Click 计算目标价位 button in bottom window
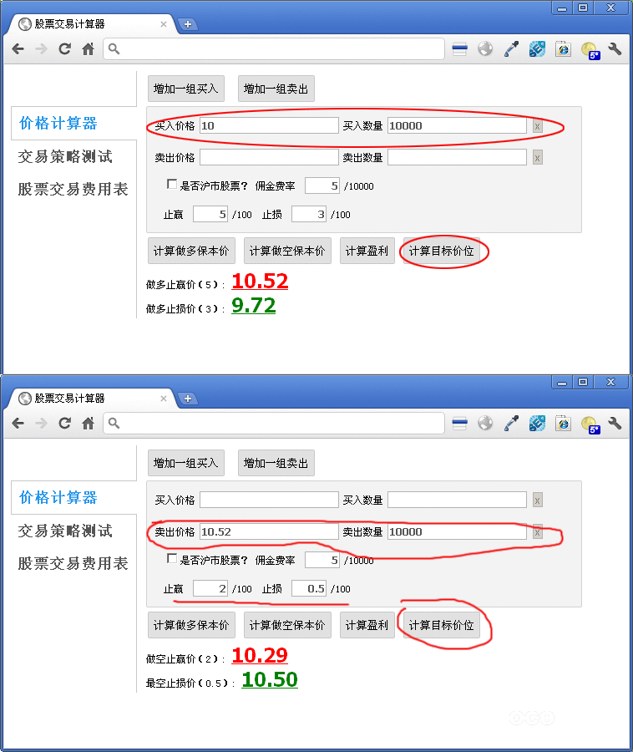The image size is (633, 752). 441,625
